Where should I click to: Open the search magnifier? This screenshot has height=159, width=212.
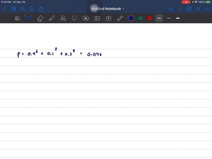tap(23, 9)
